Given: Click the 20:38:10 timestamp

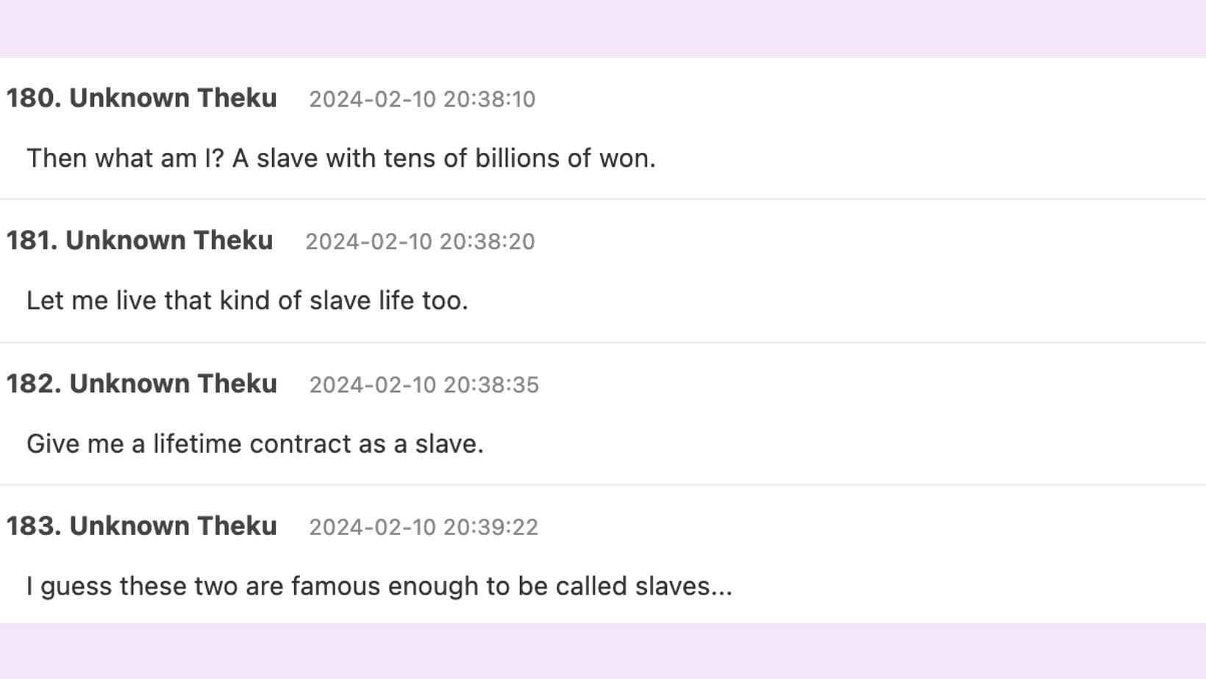Looking at the screenshot, I should point(422,99).
